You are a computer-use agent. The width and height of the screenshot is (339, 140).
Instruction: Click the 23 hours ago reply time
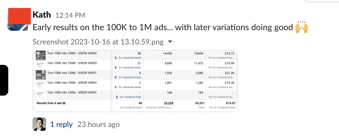click(x=99, y=124)
